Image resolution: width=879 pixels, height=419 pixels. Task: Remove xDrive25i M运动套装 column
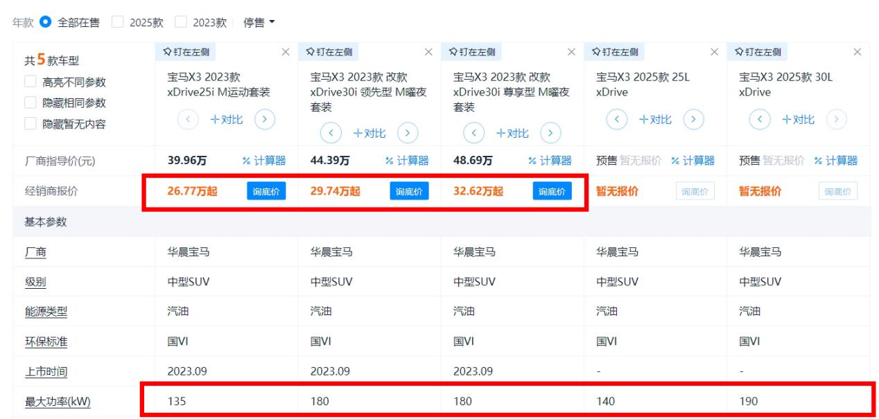click(285, 52)
